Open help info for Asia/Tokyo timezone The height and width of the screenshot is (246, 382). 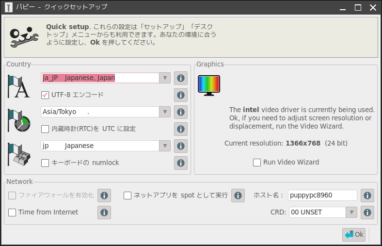point(181,112)
